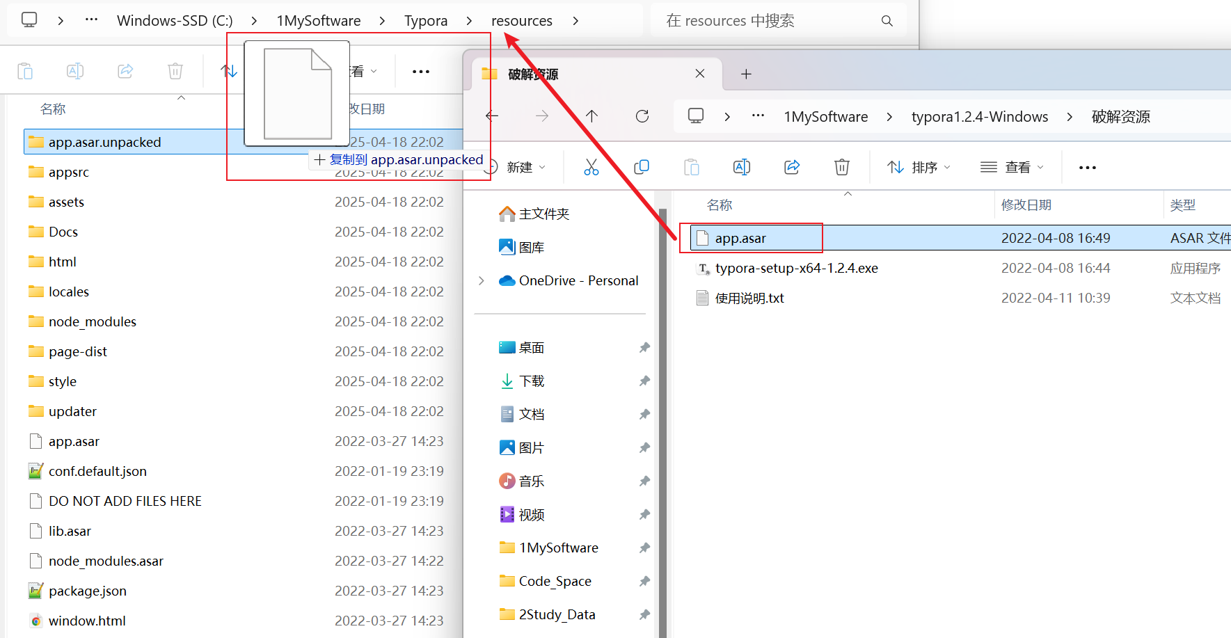
Task: Click the Paste icon in front window toolbar
Action: (x=692, y=167)
